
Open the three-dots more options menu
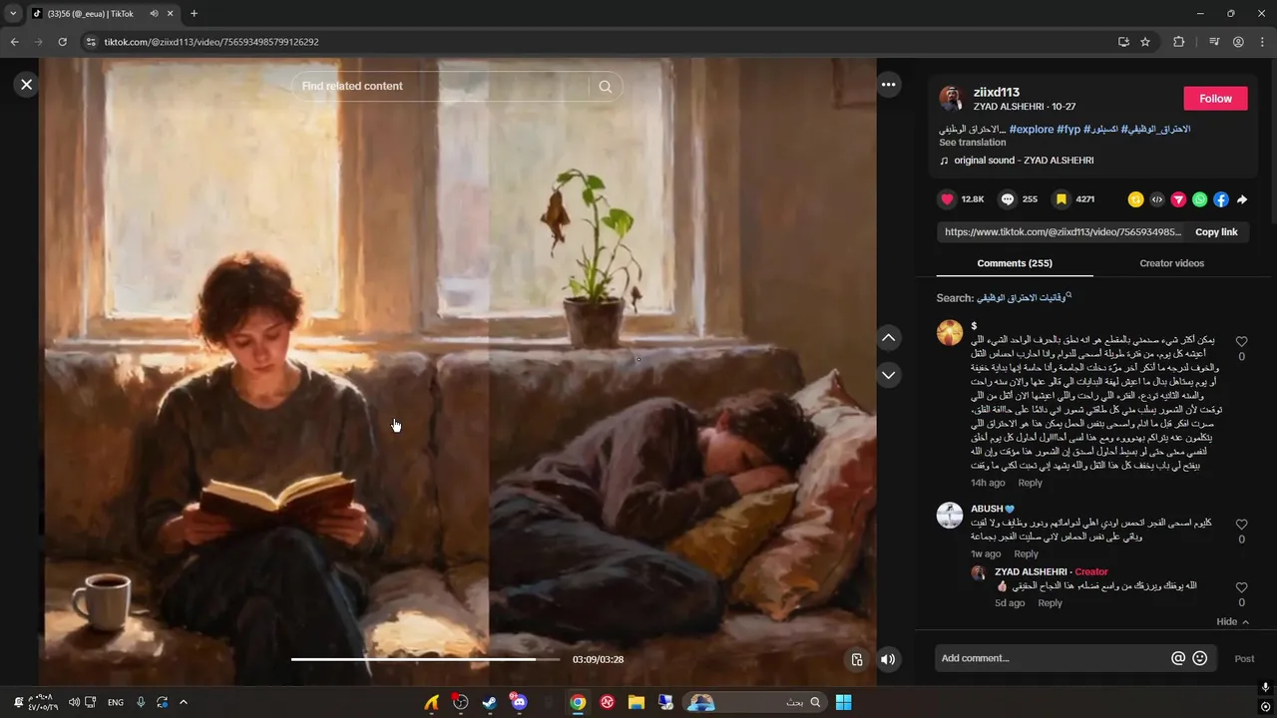pyautogui.click(x=888, y=85)
